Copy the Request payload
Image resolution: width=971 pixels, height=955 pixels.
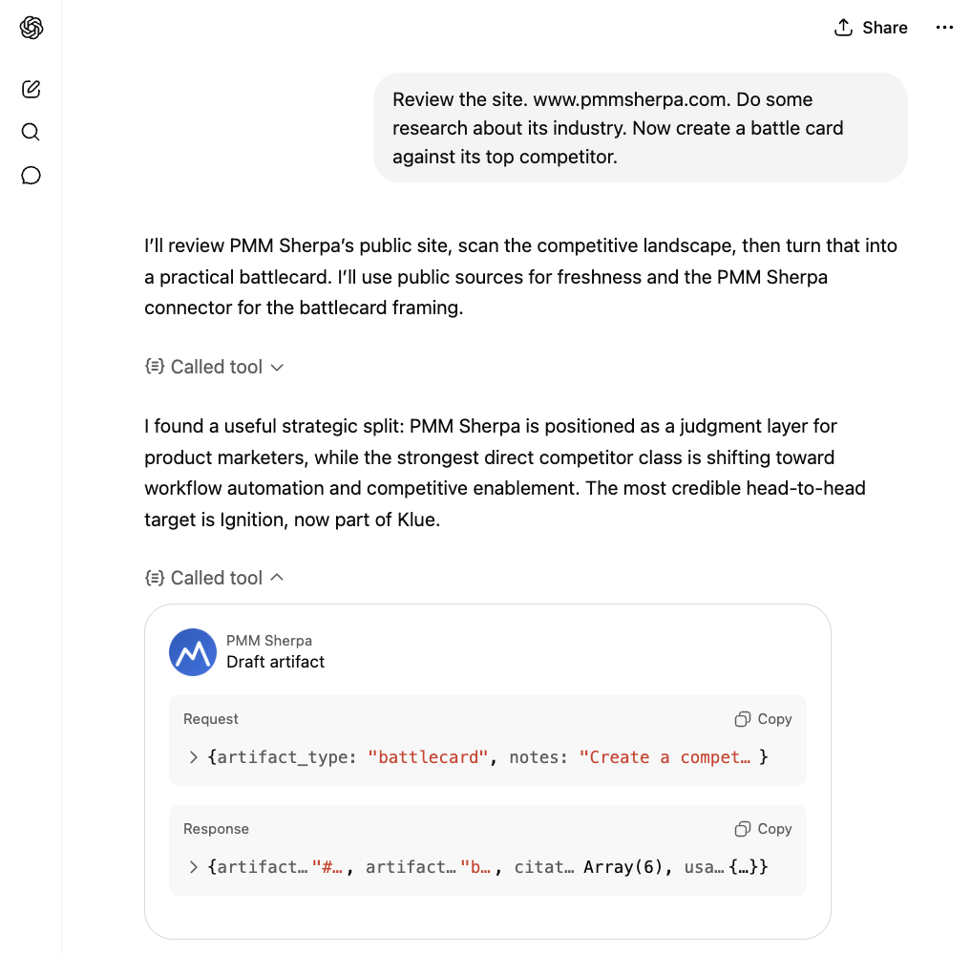pos(763,719)
